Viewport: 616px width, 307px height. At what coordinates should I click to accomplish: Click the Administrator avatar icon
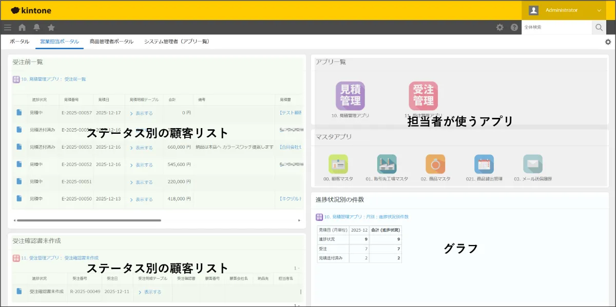[x=534, y=10]
